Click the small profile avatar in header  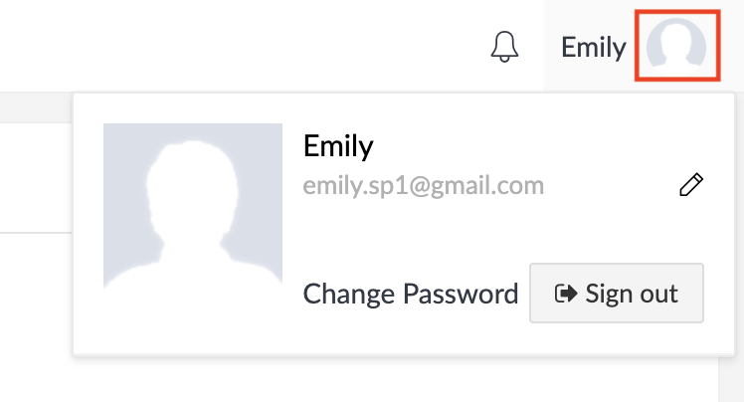tap(676, 47)
